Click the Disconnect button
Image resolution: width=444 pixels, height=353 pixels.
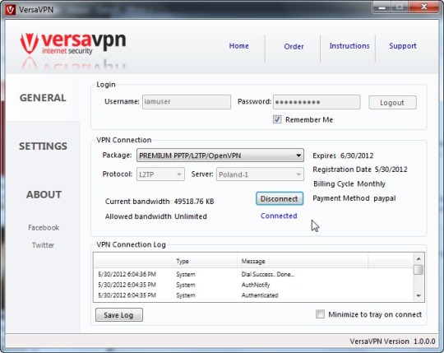280,199
